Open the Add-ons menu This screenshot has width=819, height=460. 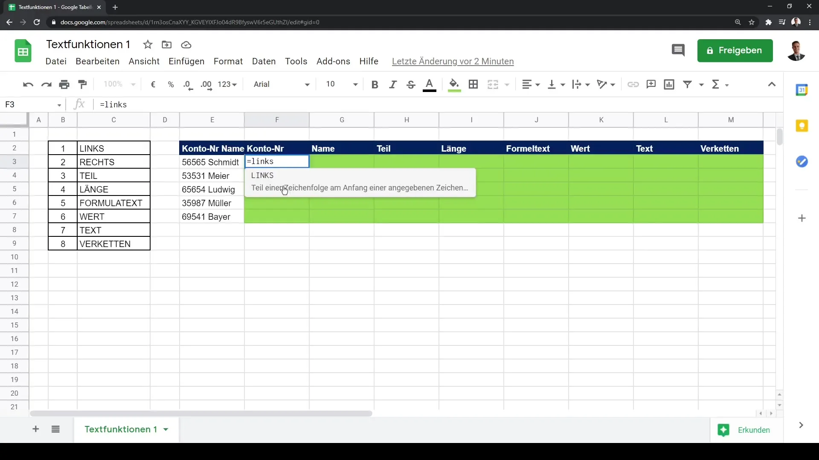pos(333,61)
